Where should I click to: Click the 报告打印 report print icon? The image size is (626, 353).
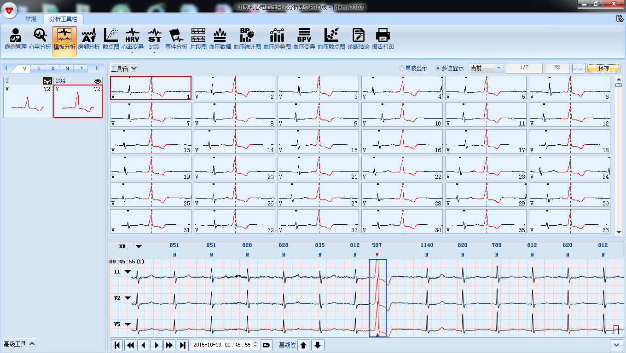point(383,39)
